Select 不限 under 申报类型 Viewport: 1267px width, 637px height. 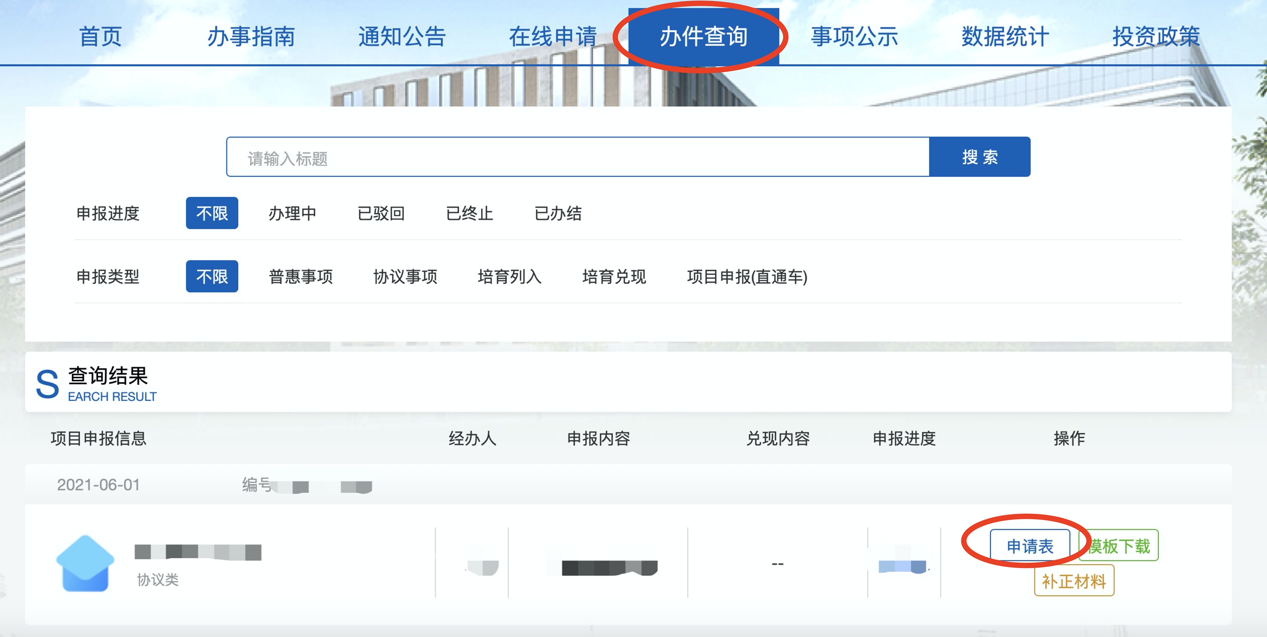coord(212,276)
